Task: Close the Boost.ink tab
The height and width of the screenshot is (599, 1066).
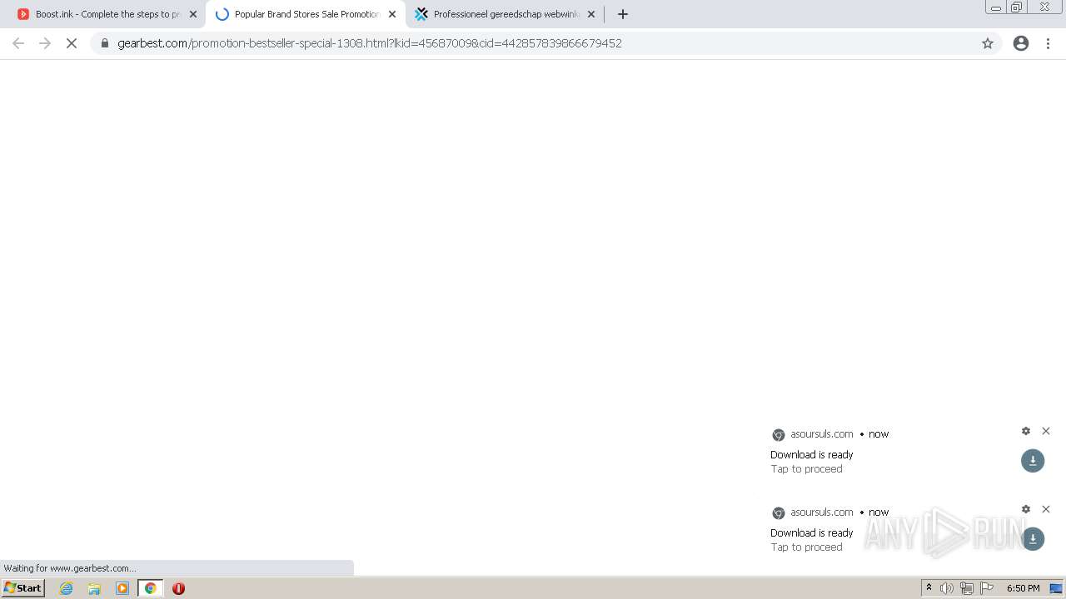Action: 193,14
